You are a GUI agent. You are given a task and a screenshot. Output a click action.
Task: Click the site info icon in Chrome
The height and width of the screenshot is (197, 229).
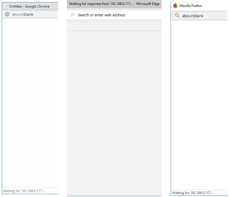(7, 14)
